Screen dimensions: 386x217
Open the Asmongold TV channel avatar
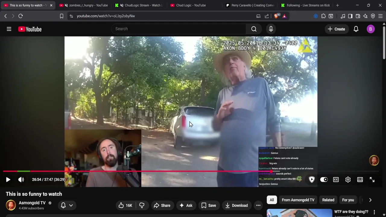(x=11, y=205)
